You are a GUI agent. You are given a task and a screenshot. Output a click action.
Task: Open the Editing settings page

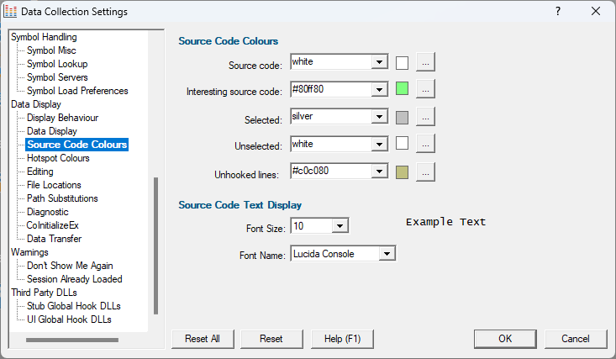[x=40, y=172]
